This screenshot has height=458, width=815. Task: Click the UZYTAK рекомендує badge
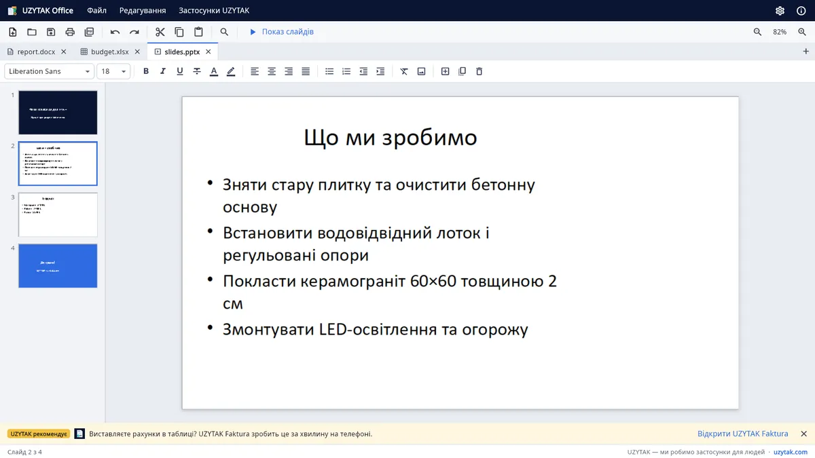(x=39, y=434)
